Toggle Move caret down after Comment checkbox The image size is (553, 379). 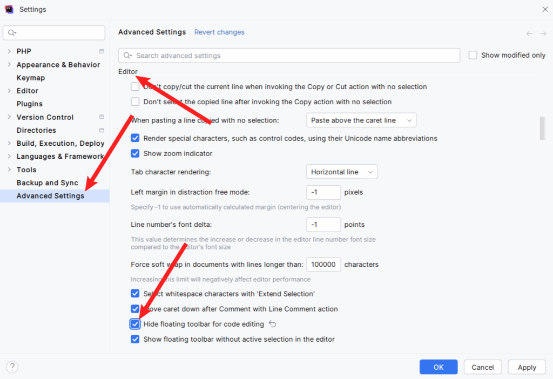tap(135, 309)
